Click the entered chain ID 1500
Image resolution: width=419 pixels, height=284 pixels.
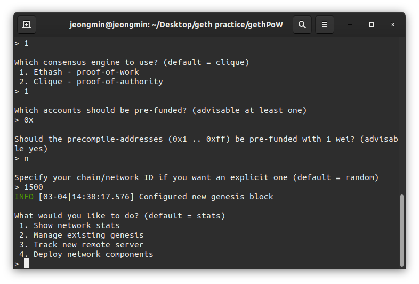(x=34, y=187)
